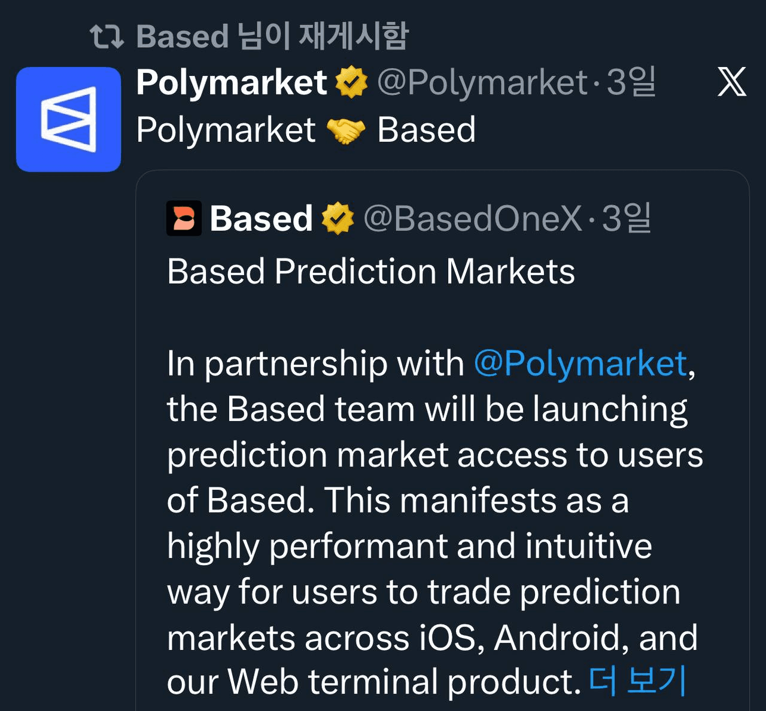Expand the post with 더 보기
766x711 pixels.
click(637, 681)
